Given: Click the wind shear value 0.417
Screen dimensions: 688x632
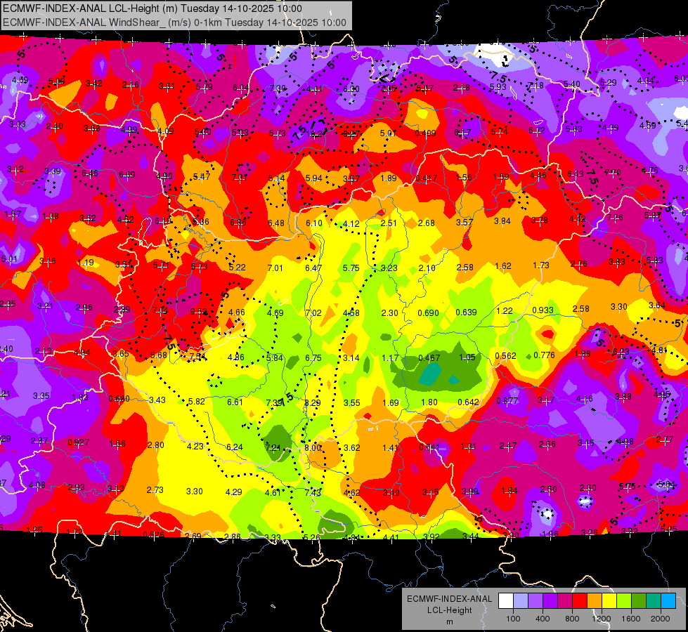Looking at the screenshot, I should tap(426, 178).
